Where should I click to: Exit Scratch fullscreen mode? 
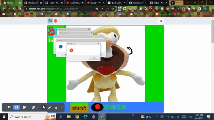(x=161, y=21)
